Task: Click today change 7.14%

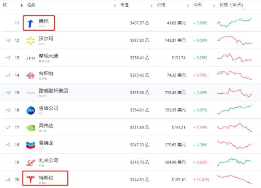Action: [200, 128]
